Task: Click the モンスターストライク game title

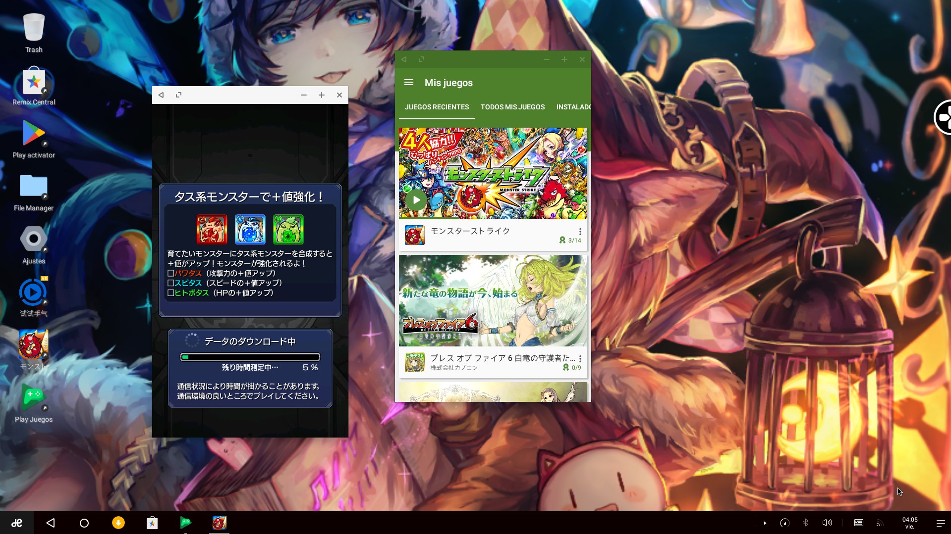Action: [x=470, y=231]
